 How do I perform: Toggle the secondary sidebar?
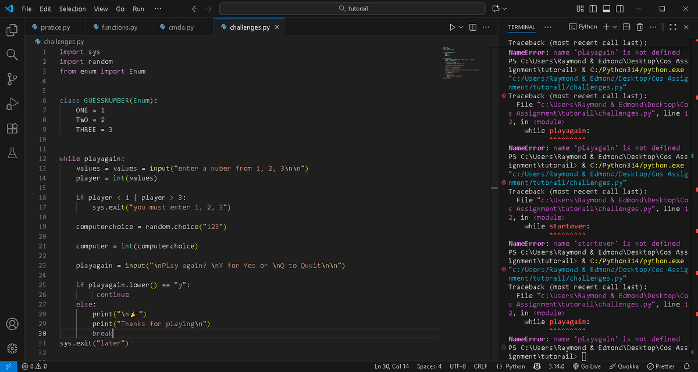(x=618, y=8)
